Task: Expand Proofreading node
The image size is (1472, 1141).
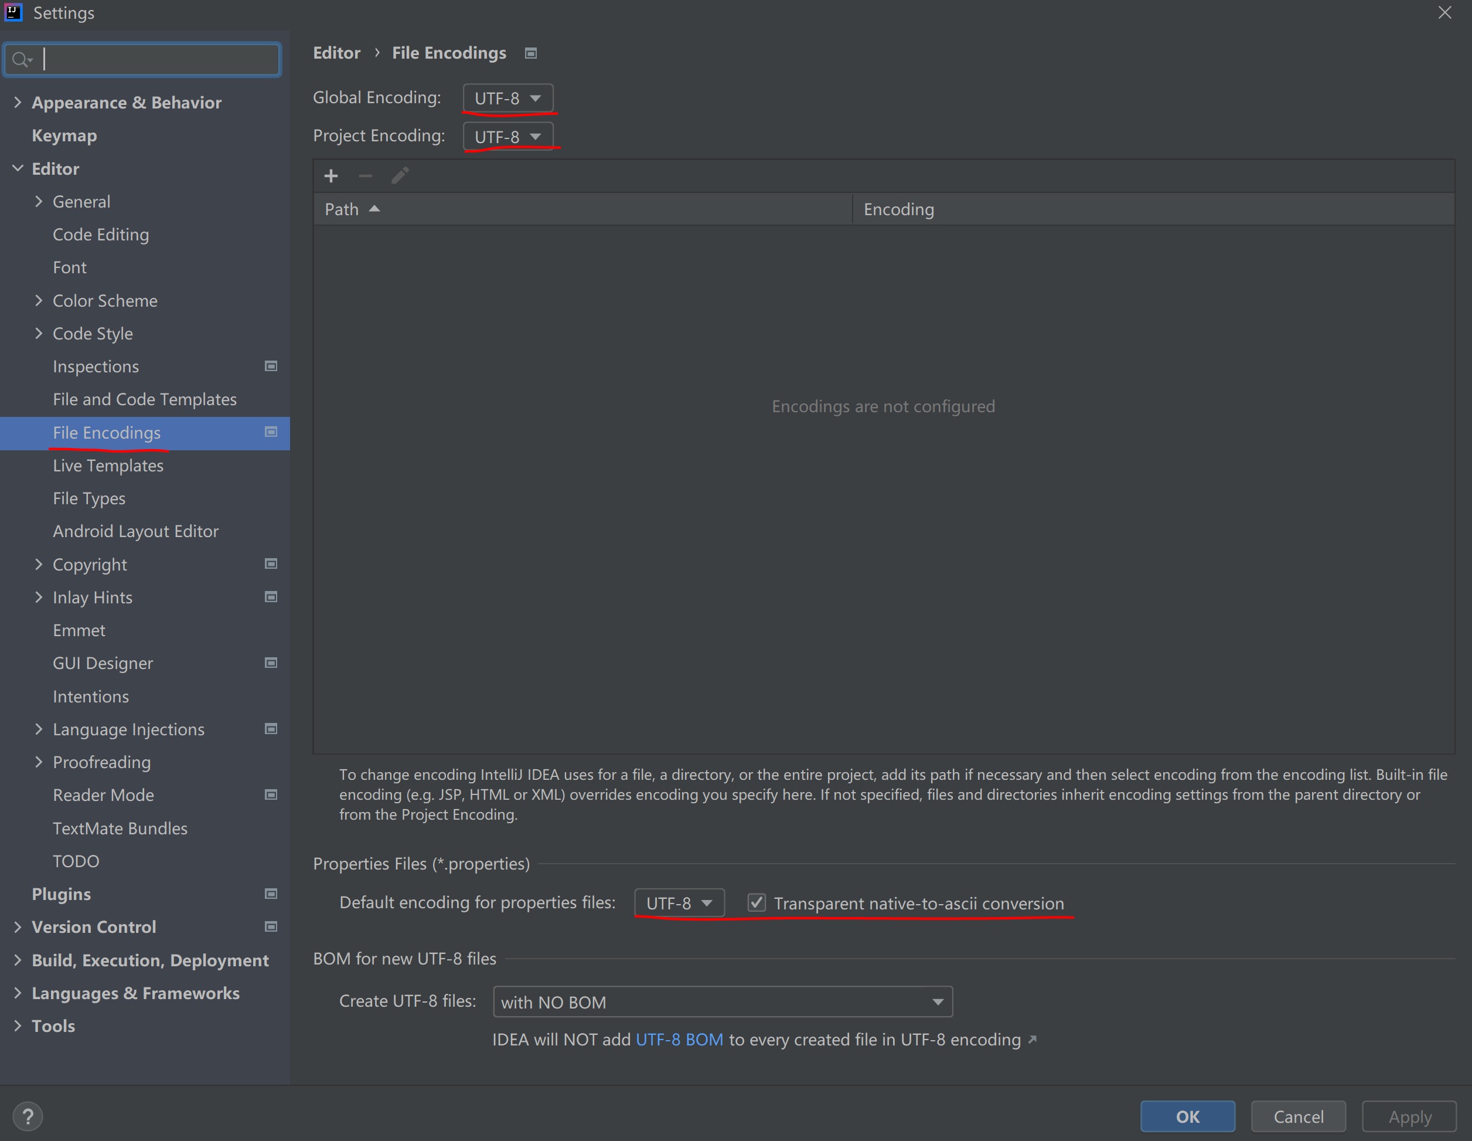Action: point(39,762)
